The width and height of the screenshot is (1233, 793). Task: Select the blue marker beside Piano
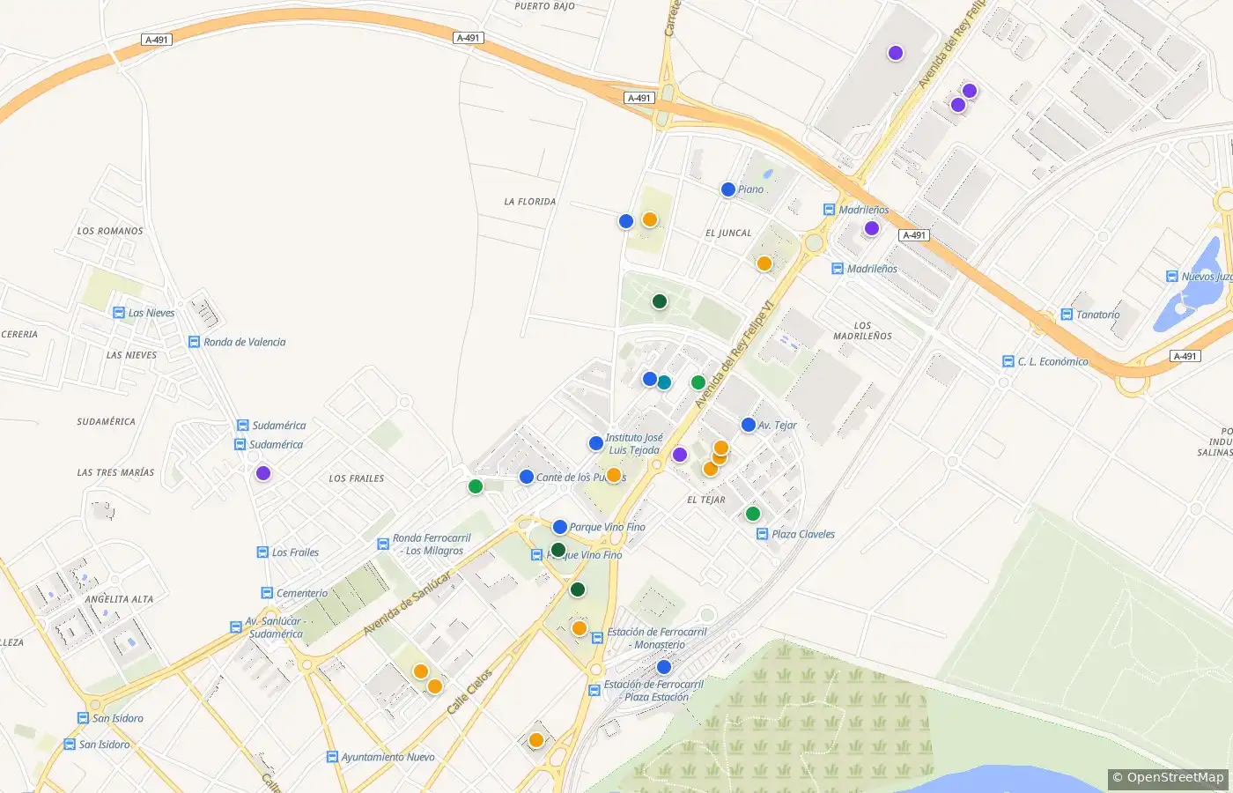[x=728, y=189]
